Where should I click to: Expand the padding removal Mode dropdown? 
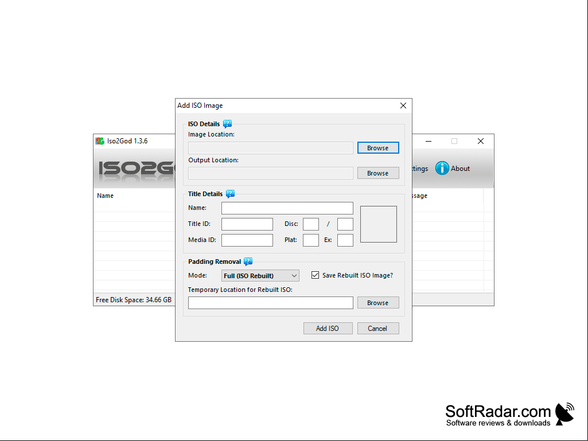click(x=260, y=276)
